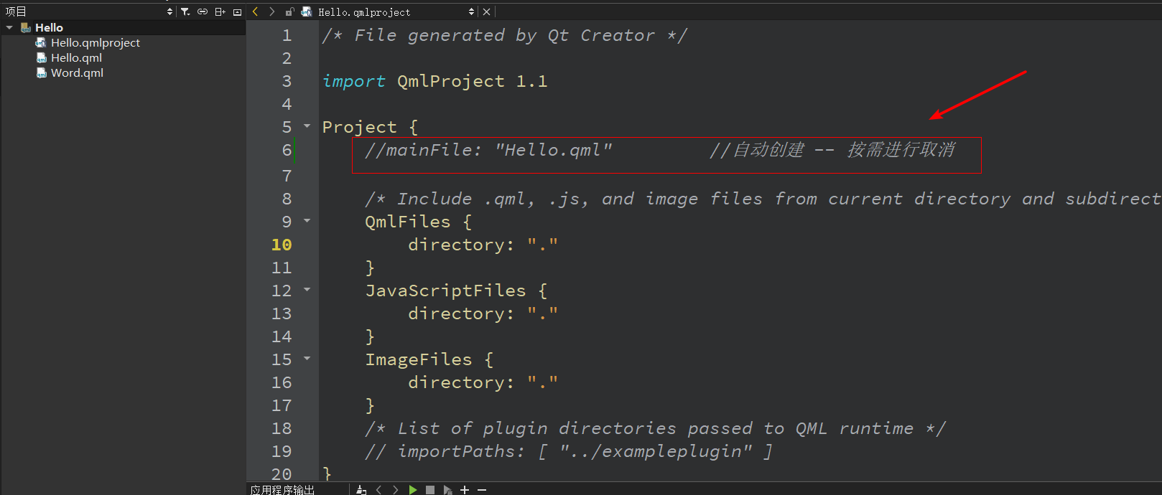Go to previous item in application output
This screenshot has height=495, width=1162.
pyautogui.click(x=379, y=490)
